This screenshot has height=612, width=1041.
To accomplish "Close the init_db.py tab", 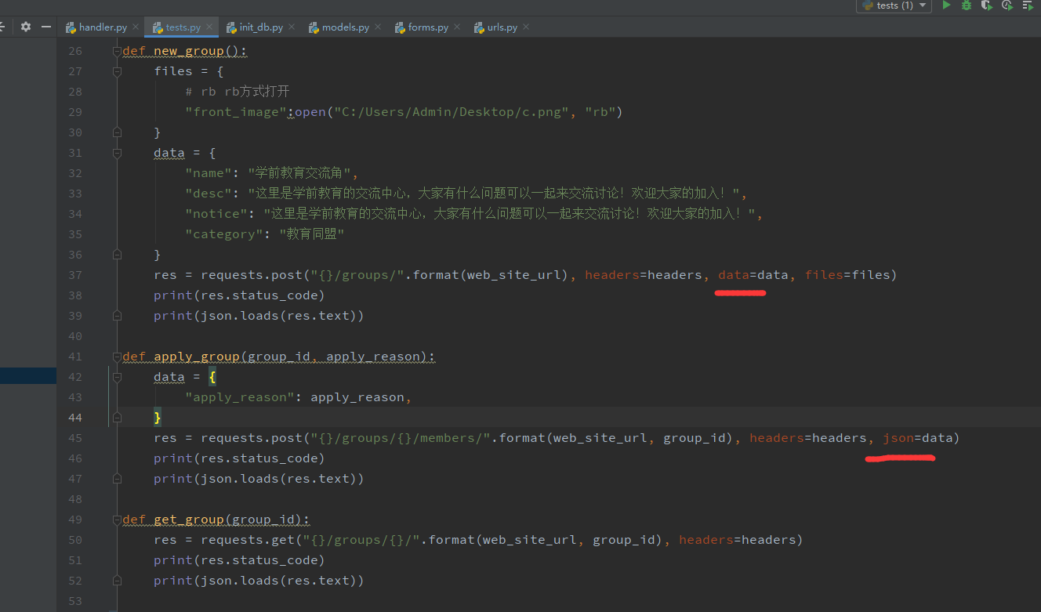I will pos(292,27).
